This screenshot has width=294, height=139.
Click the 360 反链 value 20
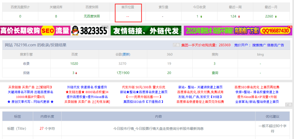(169, 73)
